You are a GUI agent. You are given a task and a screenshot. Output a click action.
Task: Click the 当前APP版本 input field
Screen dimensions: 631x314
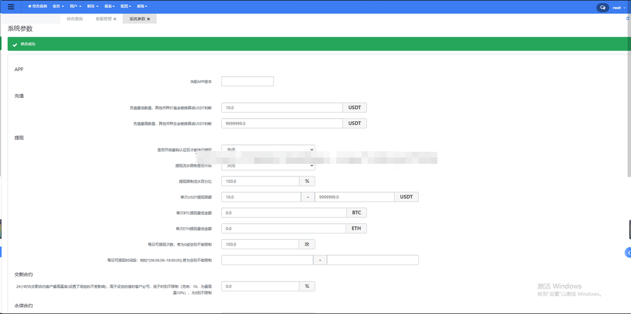point(247,81)
